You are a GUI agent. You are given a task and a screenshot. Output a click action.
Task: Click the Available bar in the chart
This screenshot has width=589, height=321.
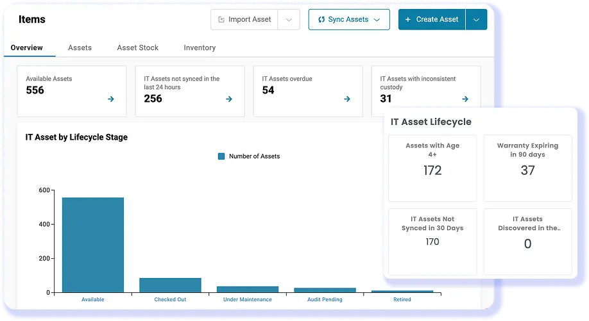coord(93,245)
